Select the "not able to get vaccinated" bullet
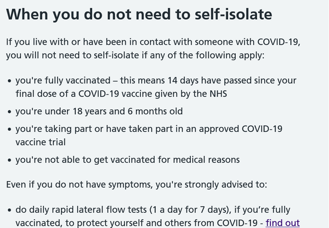The width and height of the screenshot is (329, 228). [127, 160]
